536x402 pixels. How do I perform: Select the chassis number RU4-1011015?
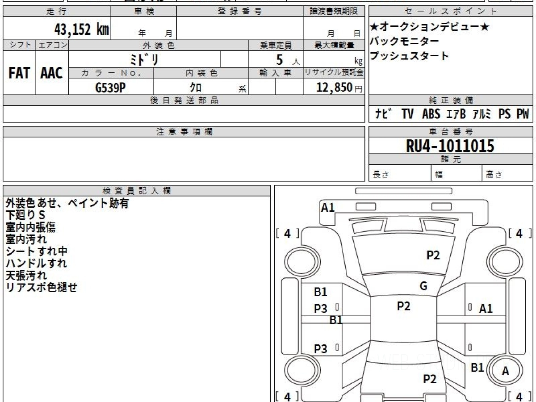click(450, 146)
